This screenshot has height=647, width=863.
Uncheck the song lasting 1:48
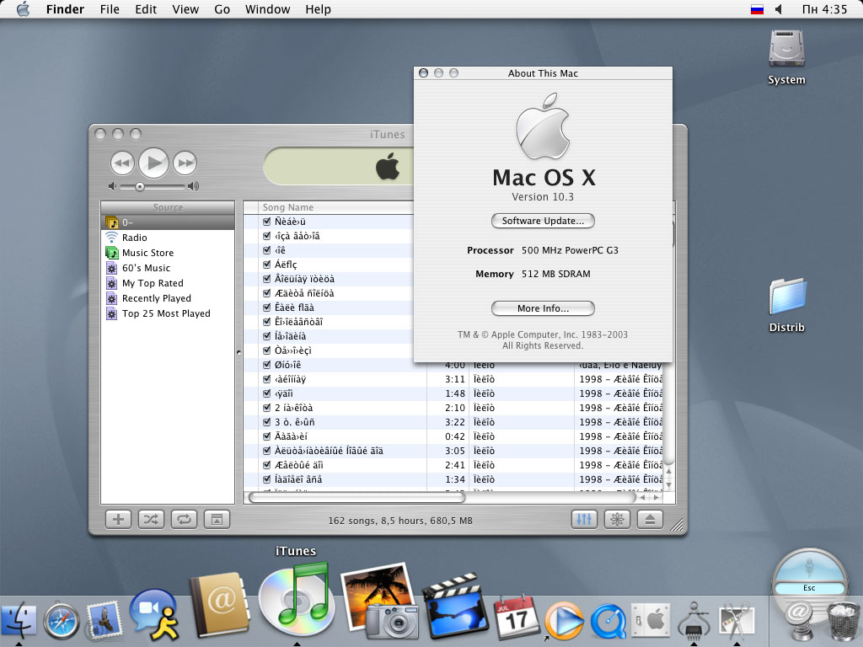click(267, 393)
